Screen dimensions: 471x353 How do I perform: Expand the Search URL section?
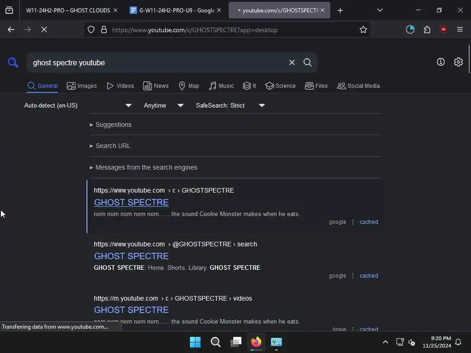tap(110, 146)
